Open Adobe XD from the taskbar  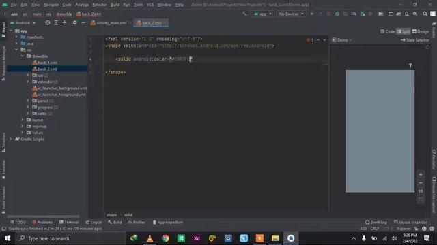(x=197, y=238)
